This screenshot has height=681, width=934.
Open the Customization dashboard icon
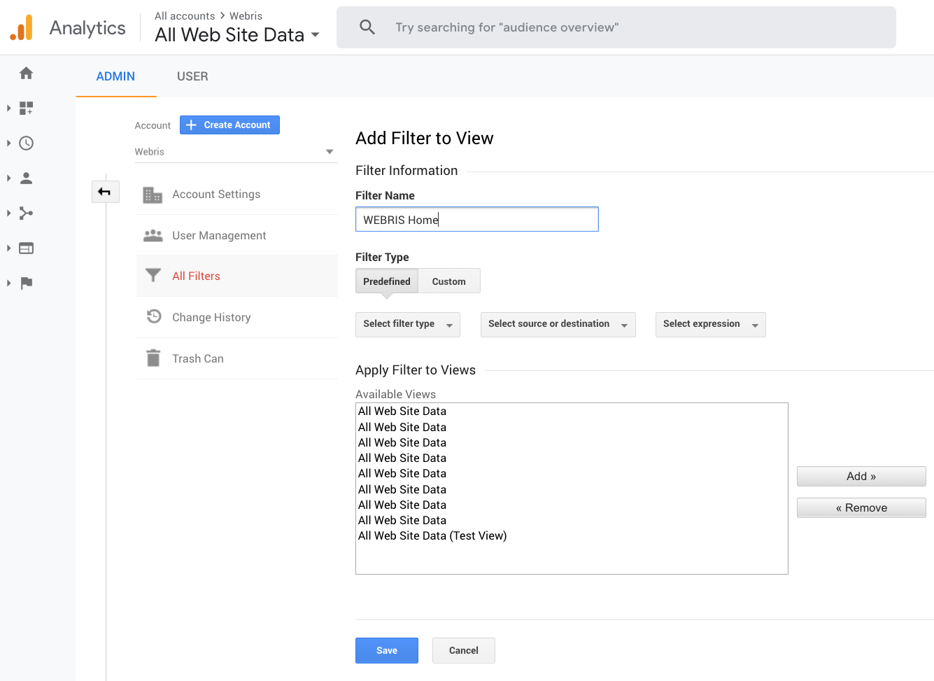click(27, 108)
